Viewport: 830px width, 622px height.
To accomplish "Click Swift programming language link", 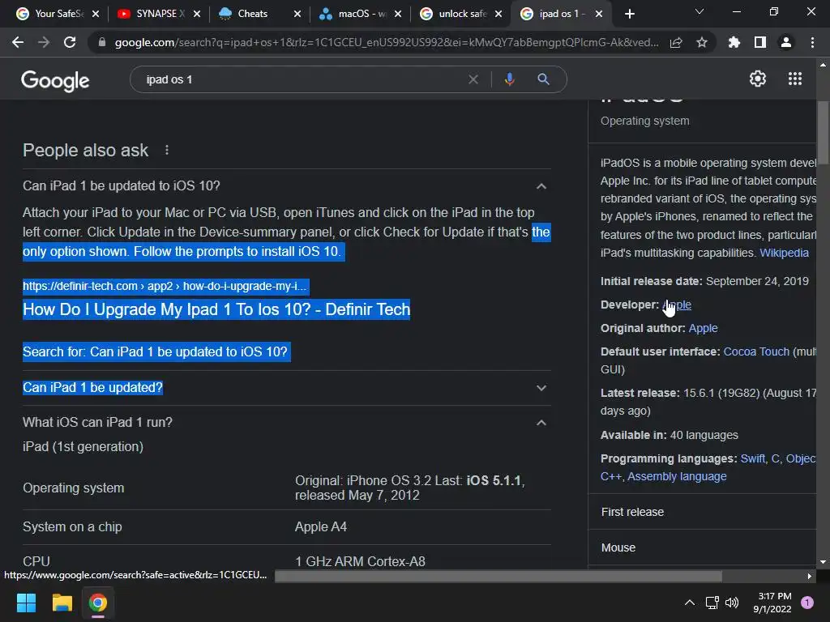I will [x=753, y=458].
